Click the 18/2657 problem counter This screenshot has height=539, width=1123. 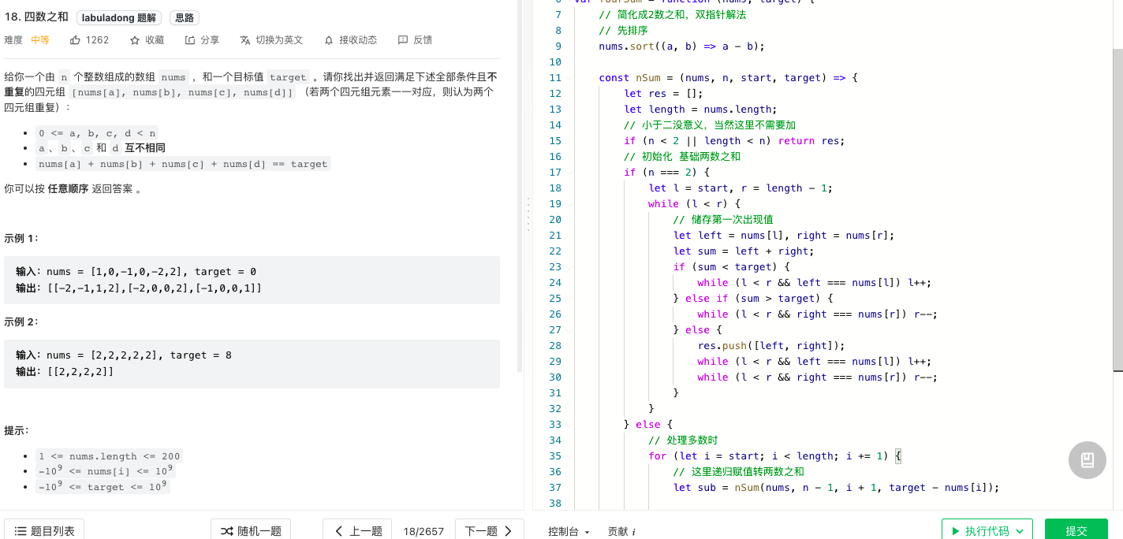pyautogui.click(x=423, y=532)
